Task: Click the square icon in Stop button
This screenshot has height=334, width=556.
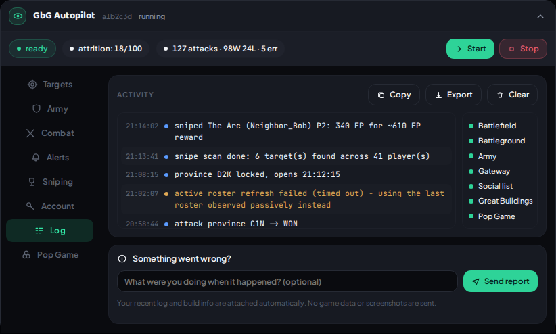Action: [x=511, y=49]
